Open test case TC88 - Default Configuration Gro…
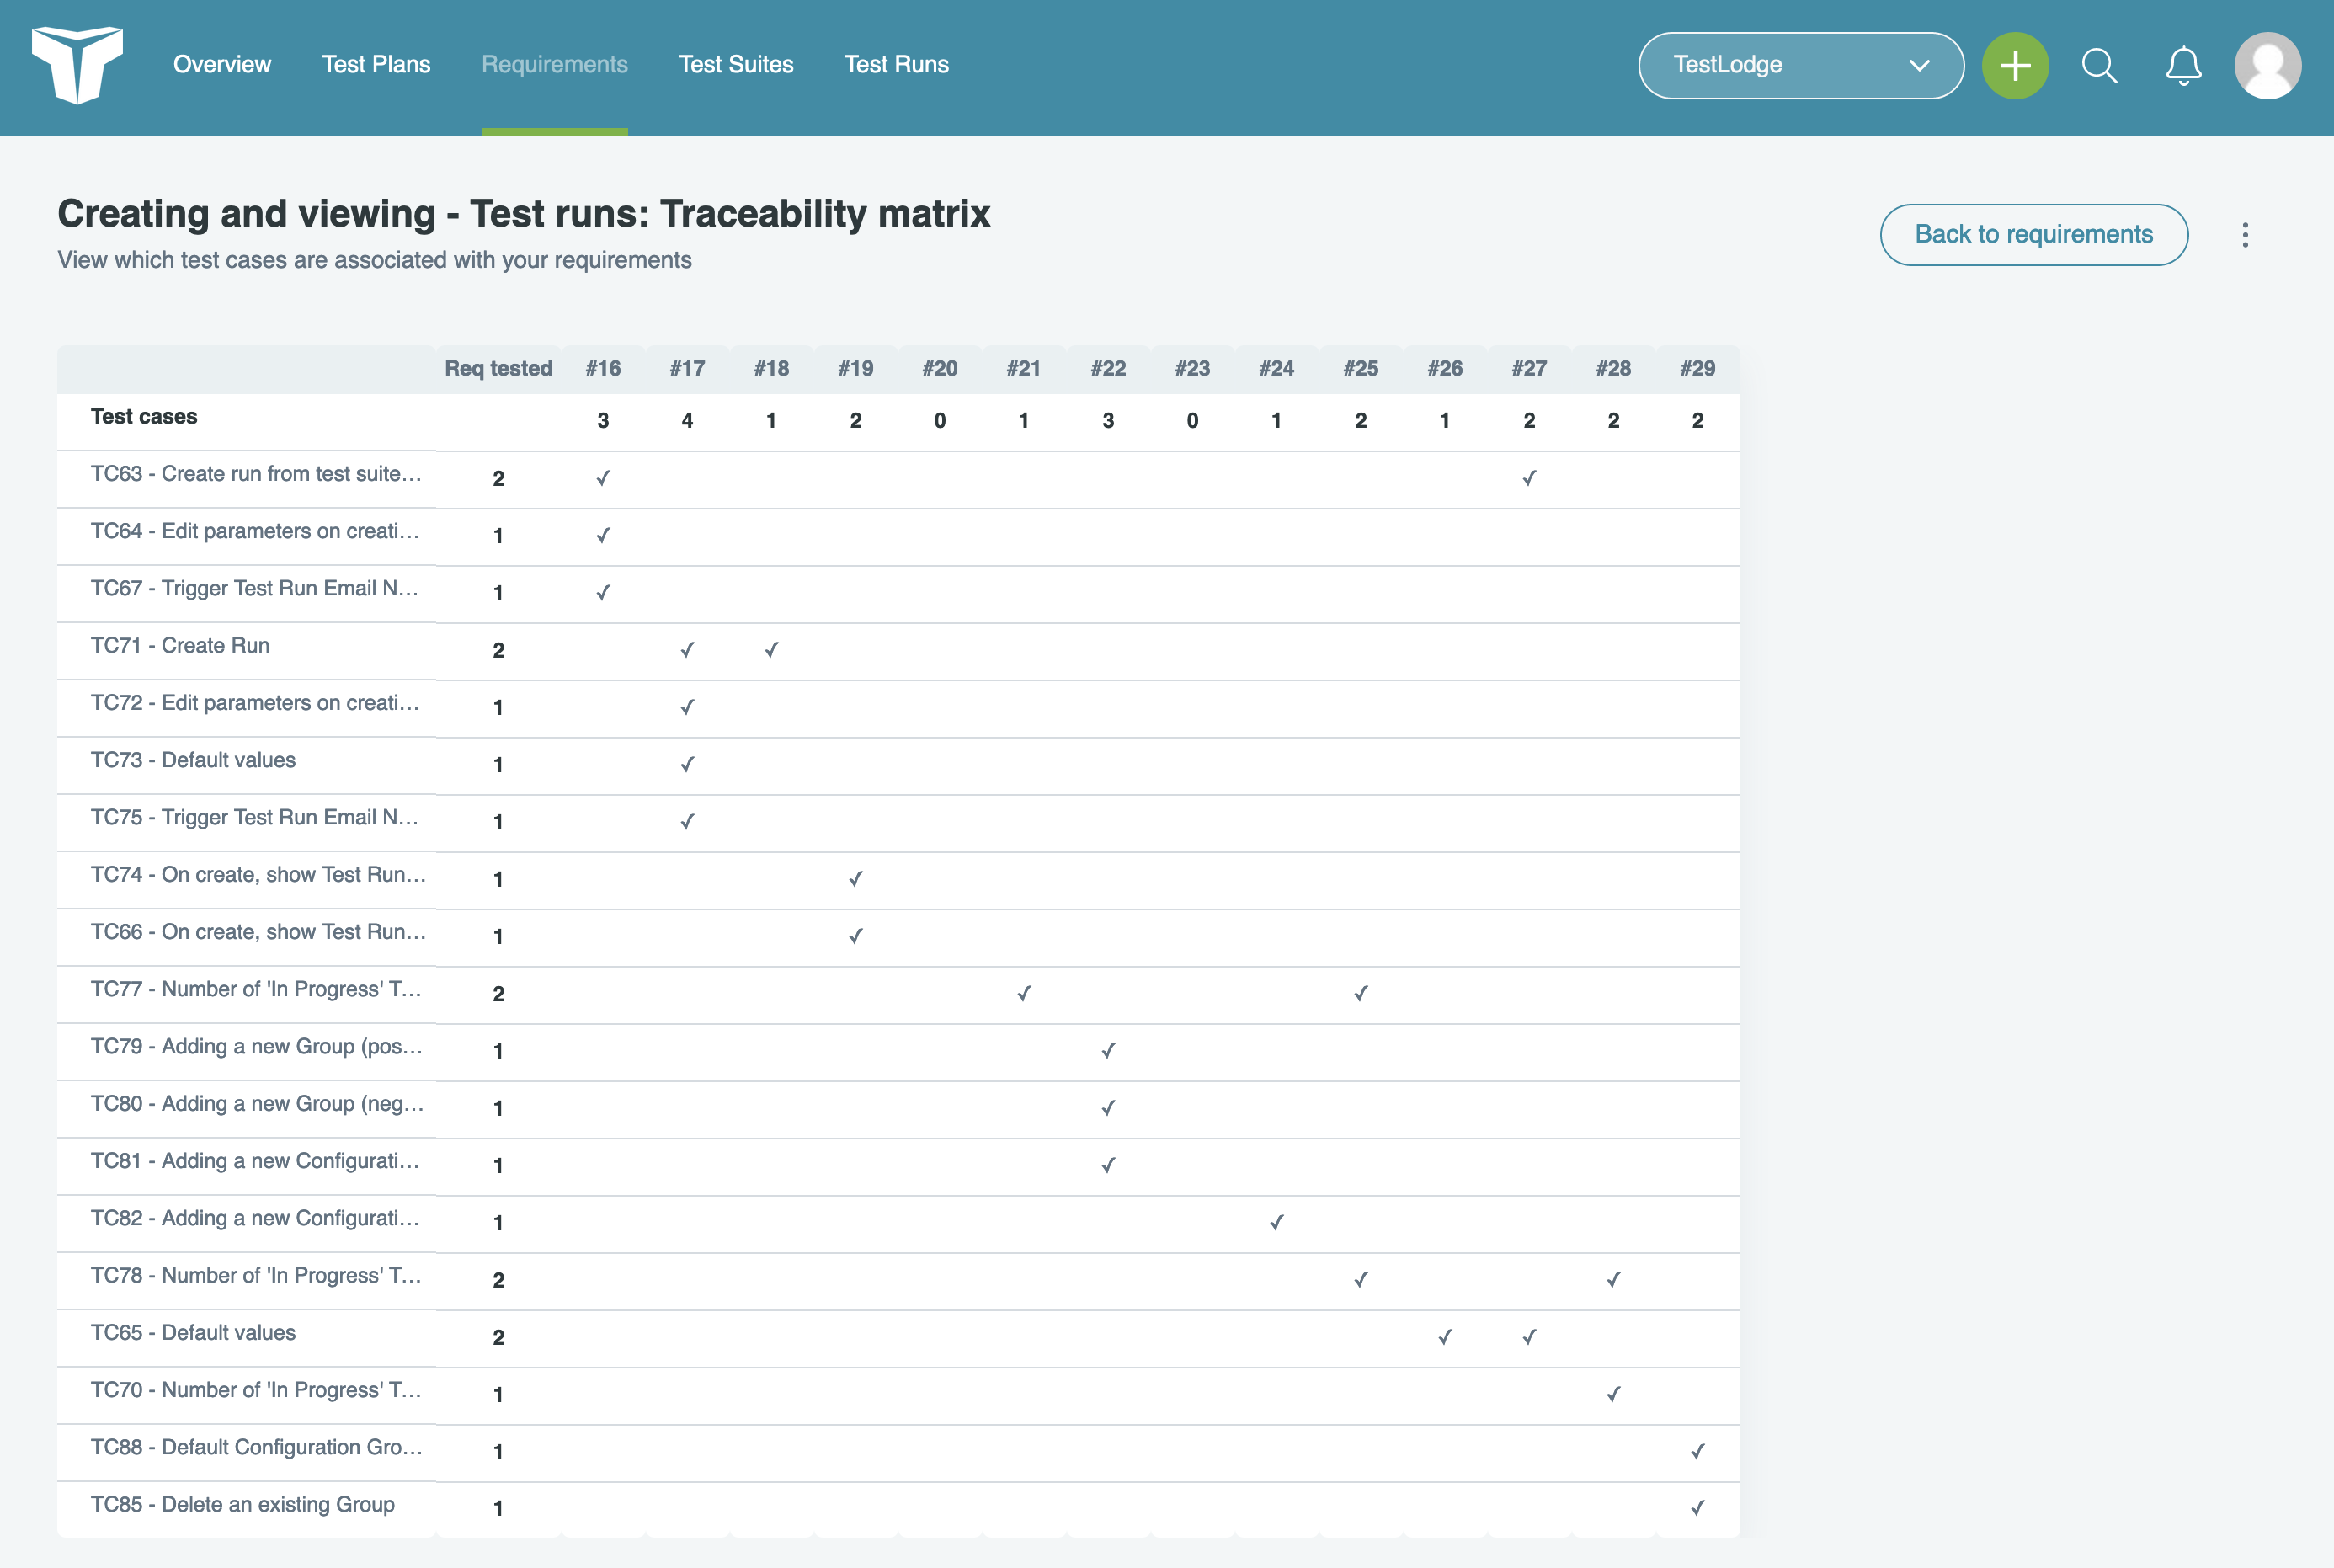 coord(257,1448)
